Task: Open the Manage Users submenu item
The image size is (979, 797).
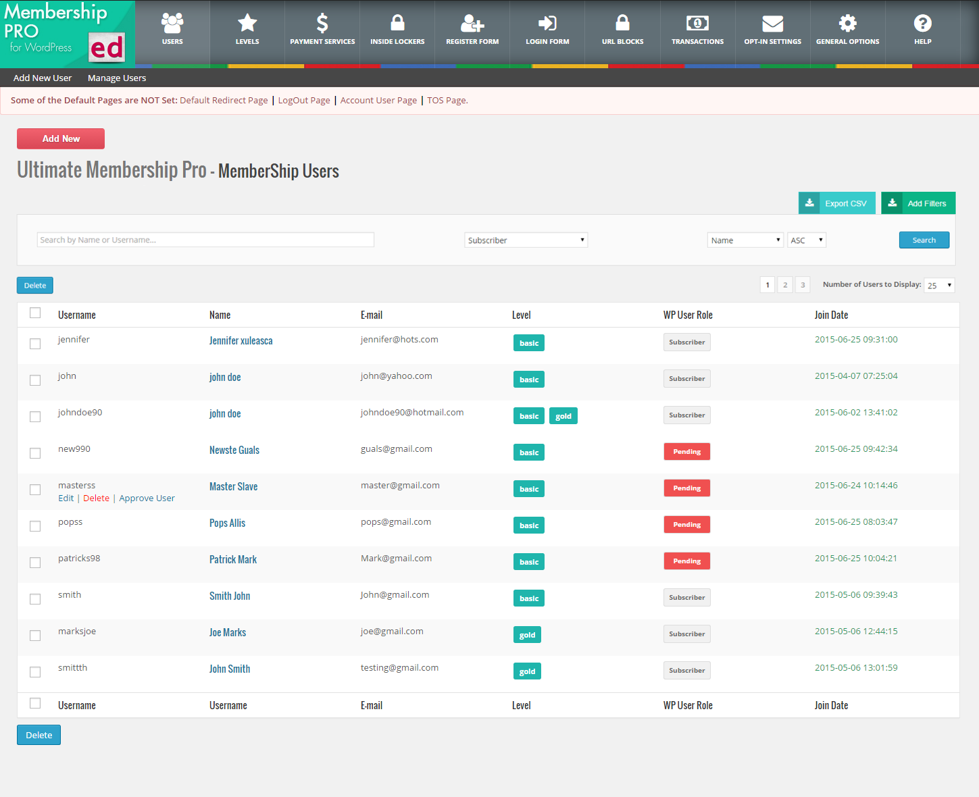Action: [117, 78]
